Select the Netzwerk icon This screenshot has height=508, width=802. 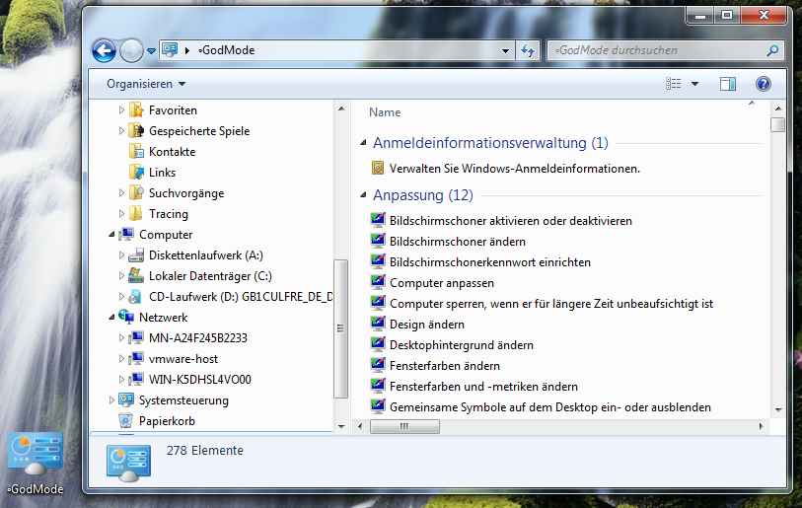126,318
